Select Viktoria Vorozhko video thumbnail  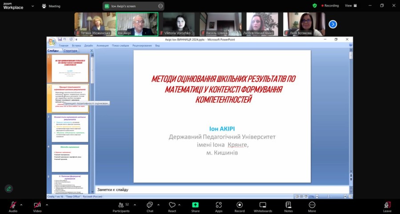(x=179, y=24)
